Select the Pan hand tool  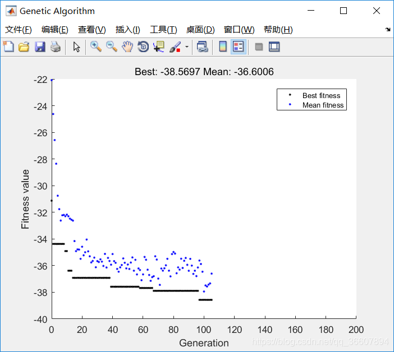127,47
